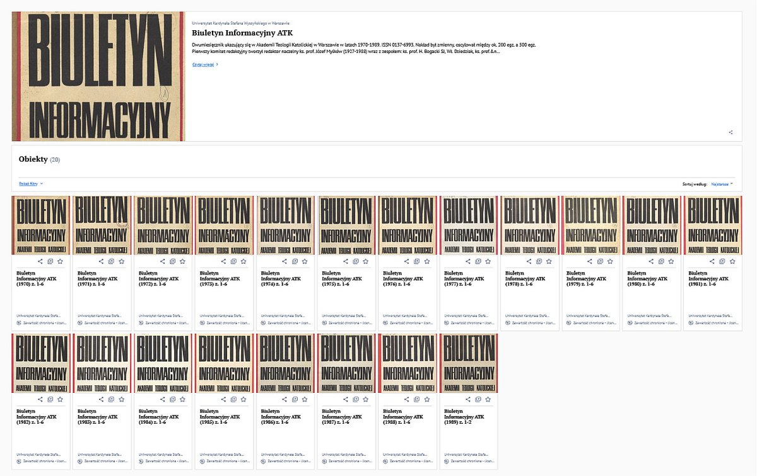The height and width of the screenshot is (476, 757).
Task: Star the (1976) z. 1-6 issue
Action: click(428, 261)
